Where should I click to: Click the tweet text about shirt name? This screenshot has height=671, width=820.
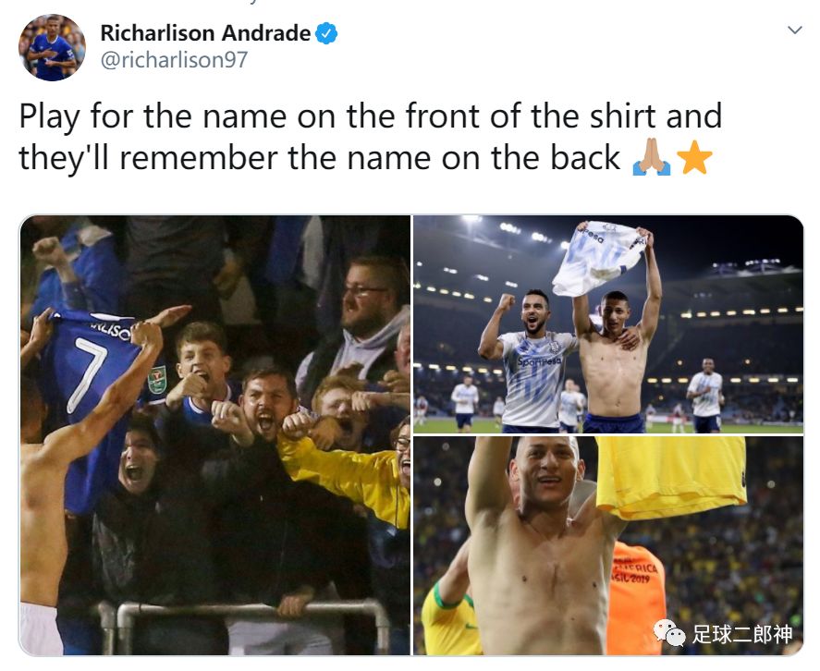[x=371, y=137]
